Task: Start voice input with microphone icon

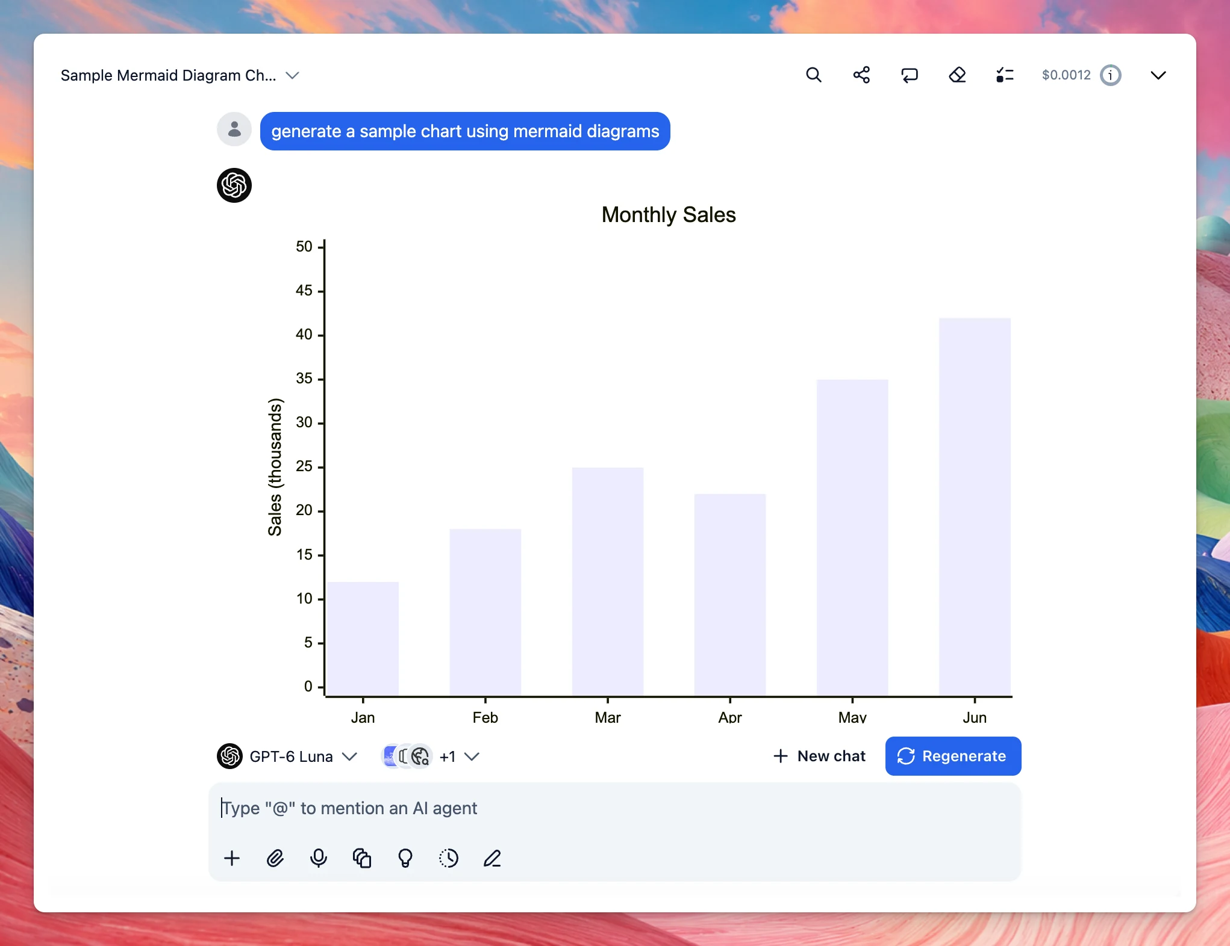Action: 319,858
